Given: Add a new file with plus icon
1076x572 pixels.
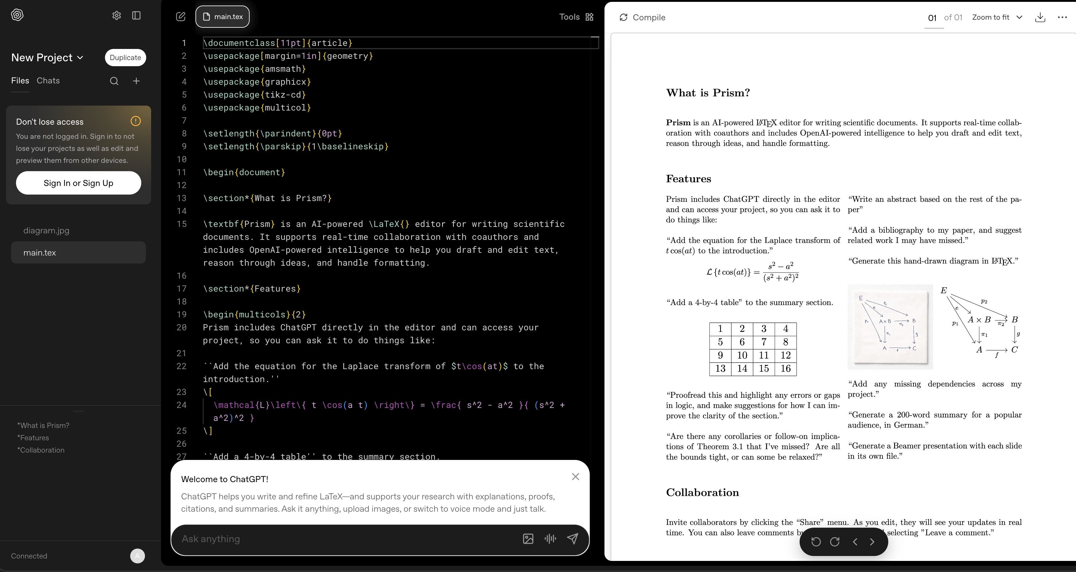Looking at the screenshot, I should click(x=136, y=81).
